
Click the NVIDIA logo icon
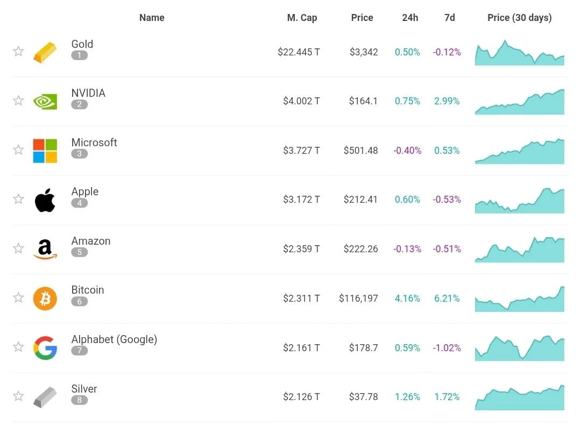(45, 102)
